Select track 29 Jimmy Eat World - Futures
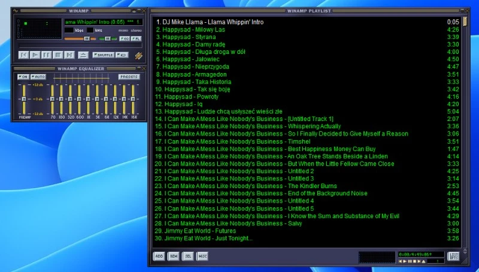Image resolution: width=479 pixels, height=272 pixels. coord(307,231)
